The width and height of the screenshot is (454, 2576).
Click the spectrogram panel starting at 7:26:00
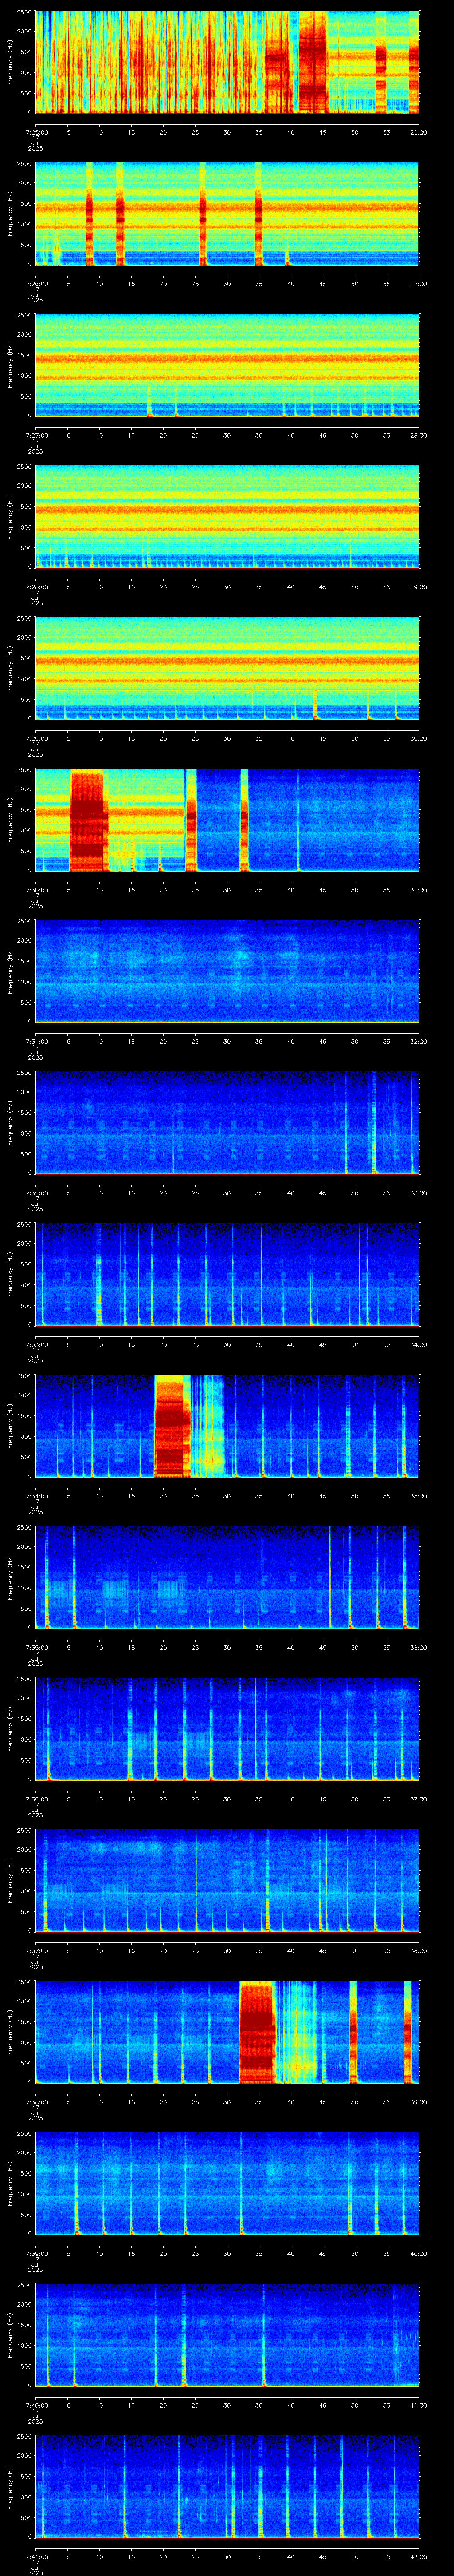pos(227,213)
